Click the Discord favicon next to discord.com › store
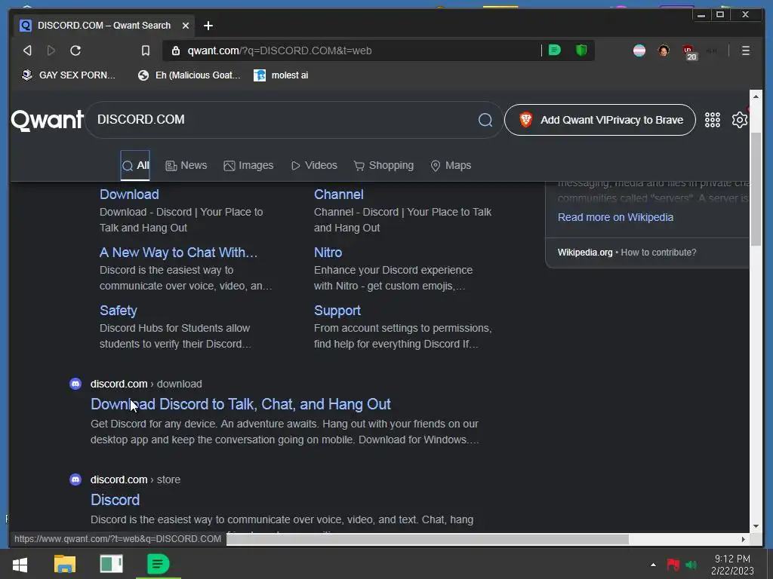The height and width of the screenshot is (579, 773). [x=75, y=479]
